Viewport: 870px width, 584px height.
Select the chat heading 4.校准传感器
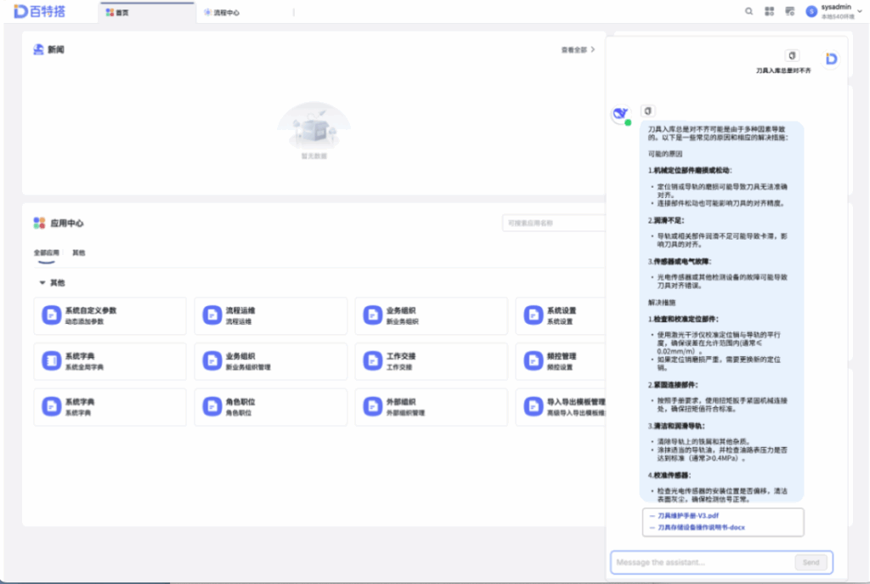point(669,475)
